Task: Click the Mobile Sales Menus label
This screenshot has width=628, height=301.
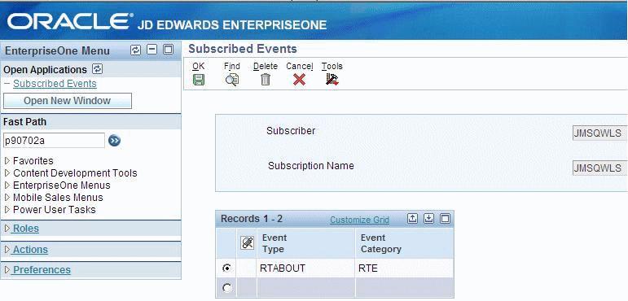Action: [x=58, y=198]
